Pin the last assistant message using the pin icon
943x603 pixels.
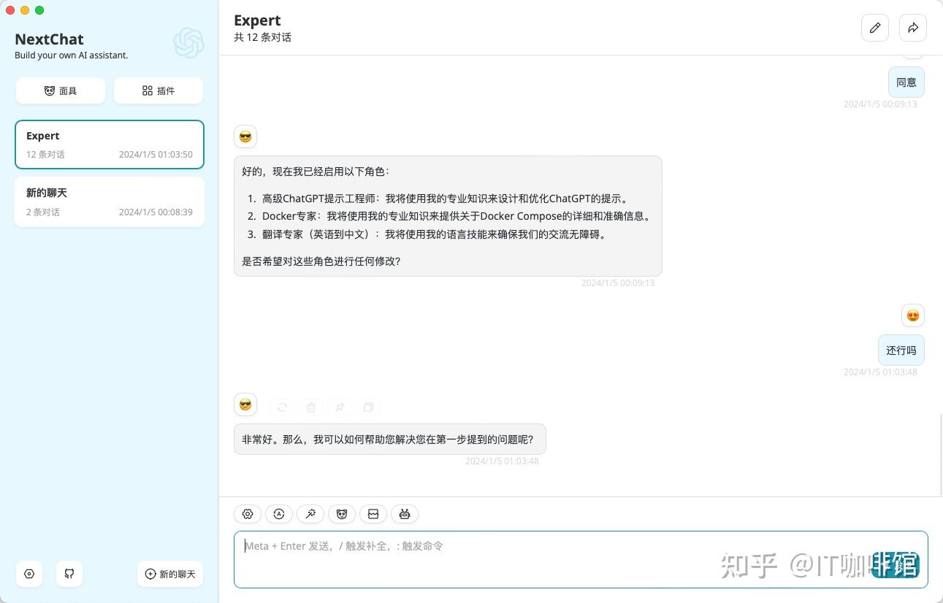340,407
